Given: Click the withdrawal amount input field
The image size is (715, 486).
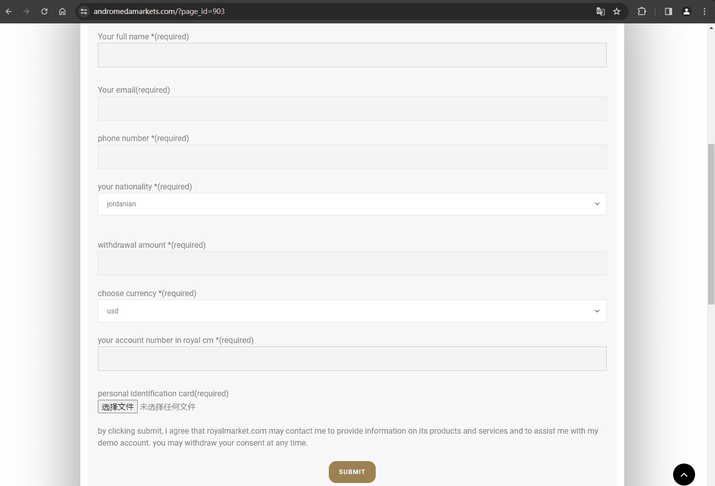Looking at the screenshot, I should coord(352,264).
